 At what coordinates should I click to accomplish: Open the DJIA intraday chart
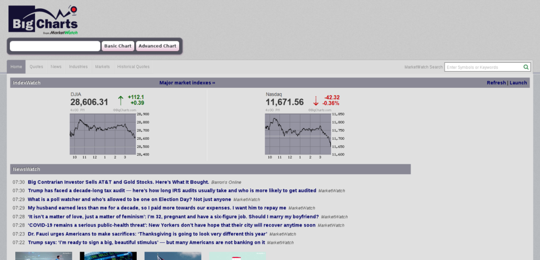coord(110,134)
